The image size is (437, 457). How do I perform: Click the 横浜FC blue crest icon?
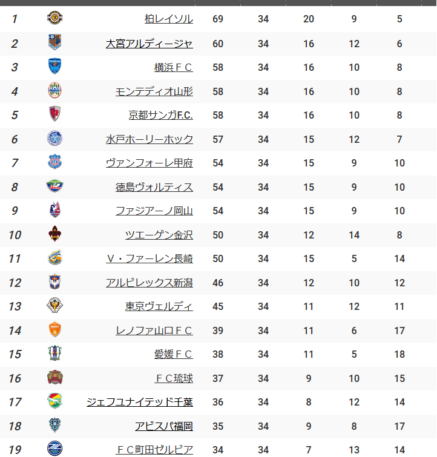[x=54, y=66]
